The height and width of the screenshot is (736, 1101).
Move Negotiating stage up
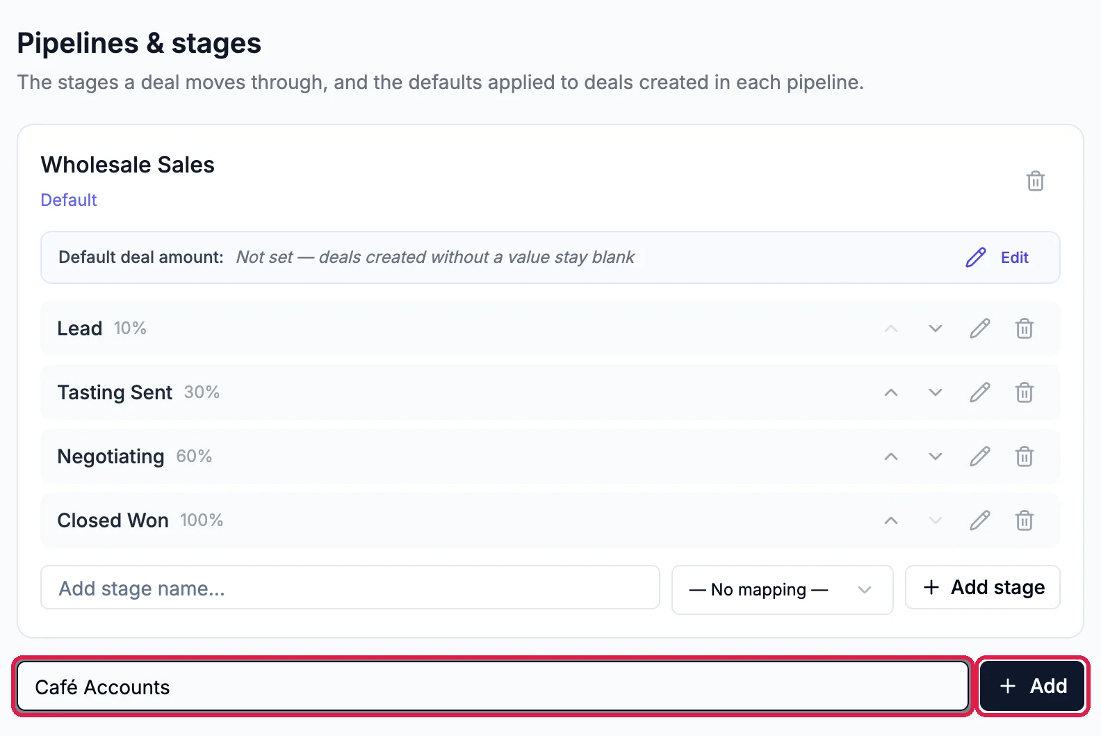click(x=891, y=456)
